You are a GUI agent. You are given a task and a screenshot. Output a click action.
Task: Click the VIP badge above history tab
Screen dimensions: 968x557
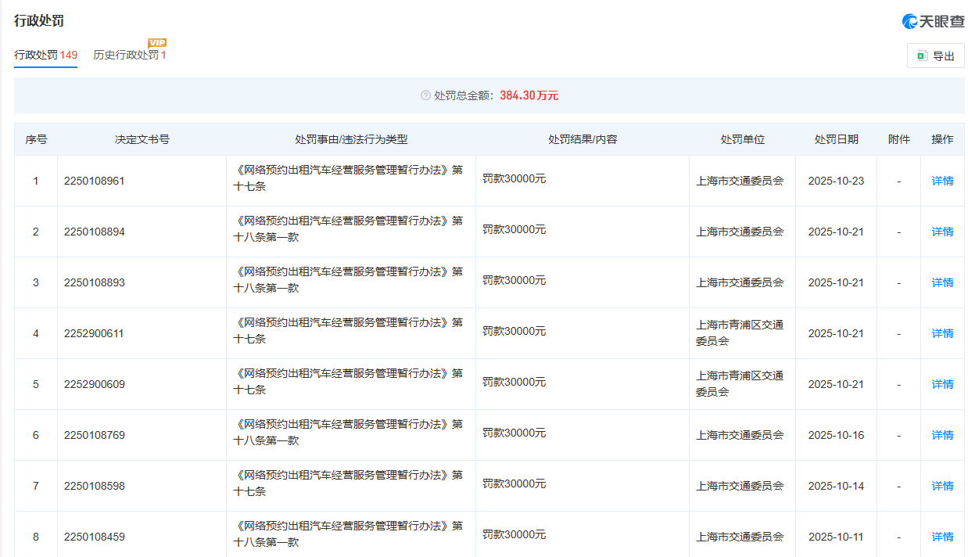(x=157, y=42)
